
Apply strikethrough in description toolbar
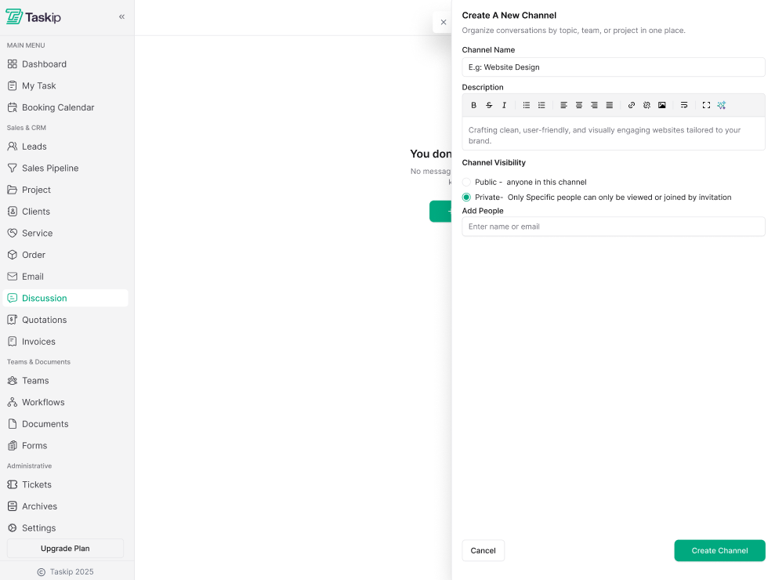[489, 105]
